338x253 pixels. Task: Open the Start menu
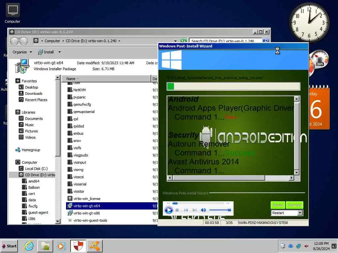(x=9, y=246)
